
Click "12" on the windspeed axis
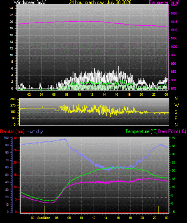(x=11, y=48)
